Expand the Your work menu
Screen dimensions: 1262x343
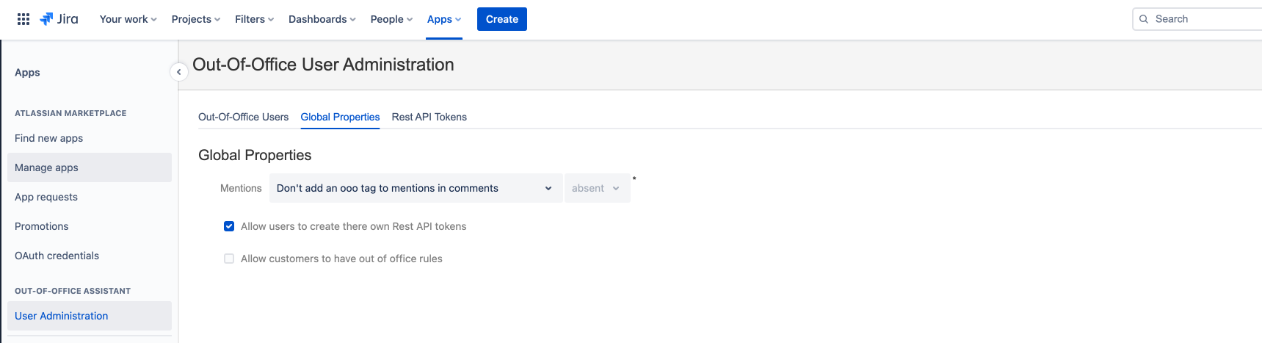point(128,19)
